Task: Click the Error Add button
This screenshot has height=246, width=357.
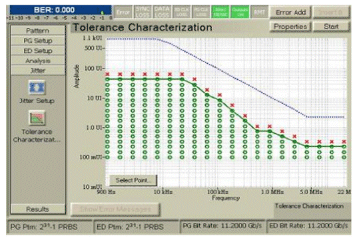Action: click(290, 12)
